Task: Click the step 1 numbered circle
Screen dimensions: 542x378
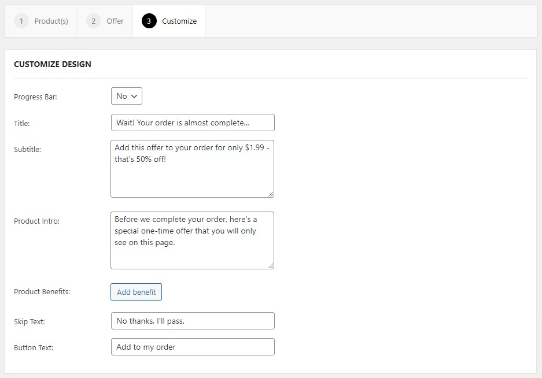Action: pos(21,21)
